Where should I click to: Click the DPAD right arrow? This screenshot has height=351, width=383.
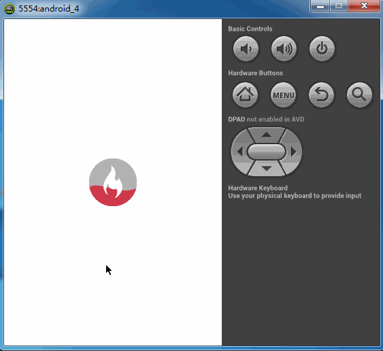click(x=293, y=152)
